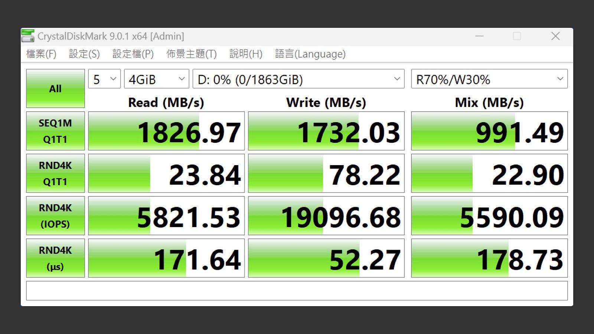Screen dimensions: 594x334
Task: Click the Mix (MB/s) column header
Action: coord(489,102)
